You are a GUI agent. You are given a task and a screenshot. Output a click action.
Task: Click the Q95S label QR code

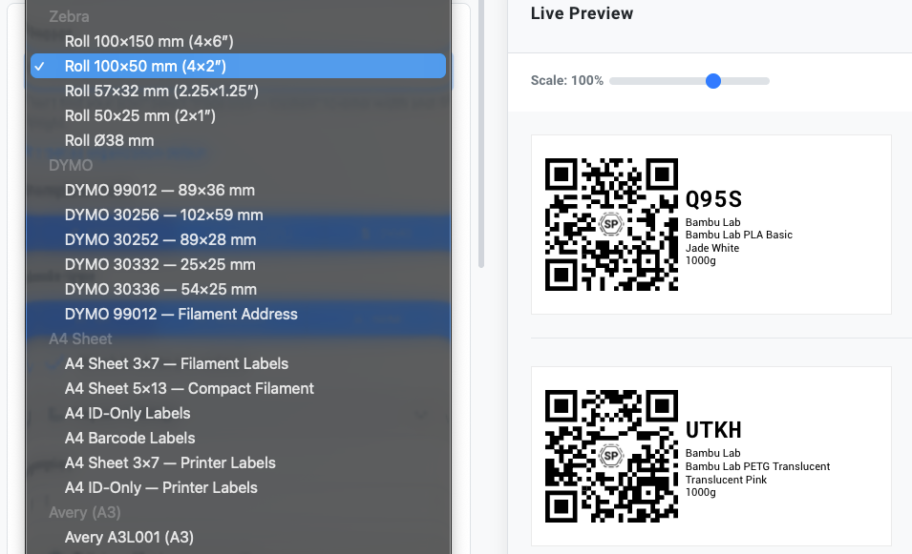pos(611,224)
